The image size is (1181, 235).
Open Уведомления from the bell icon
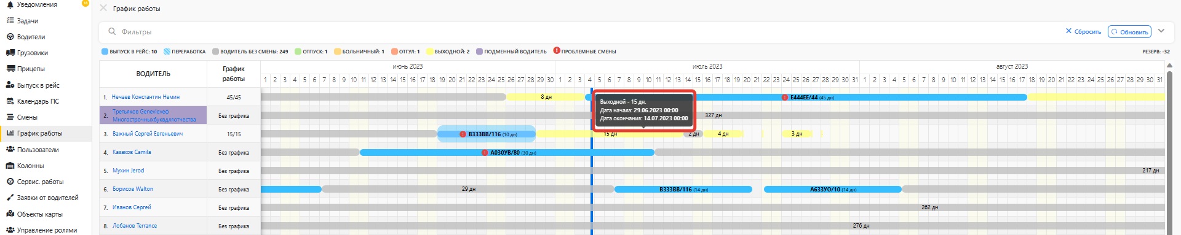pyautogui.click(x=10, y=4)
